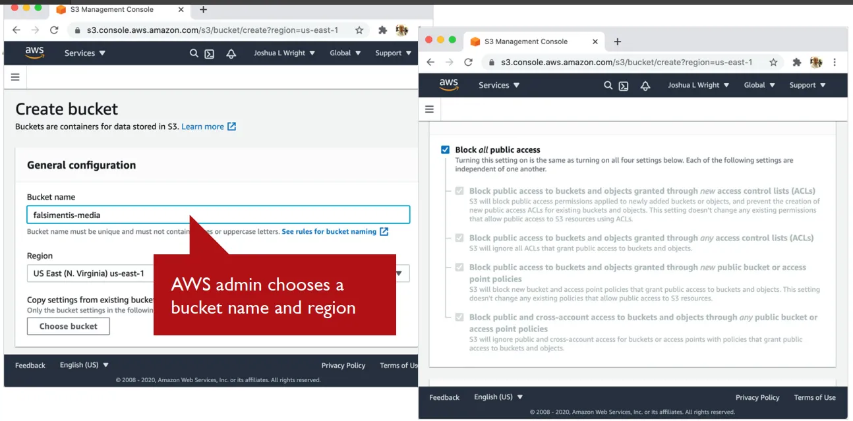Go forward in the right browser window
The height and width of the screenshot is (421, 853).
(449, 62)
